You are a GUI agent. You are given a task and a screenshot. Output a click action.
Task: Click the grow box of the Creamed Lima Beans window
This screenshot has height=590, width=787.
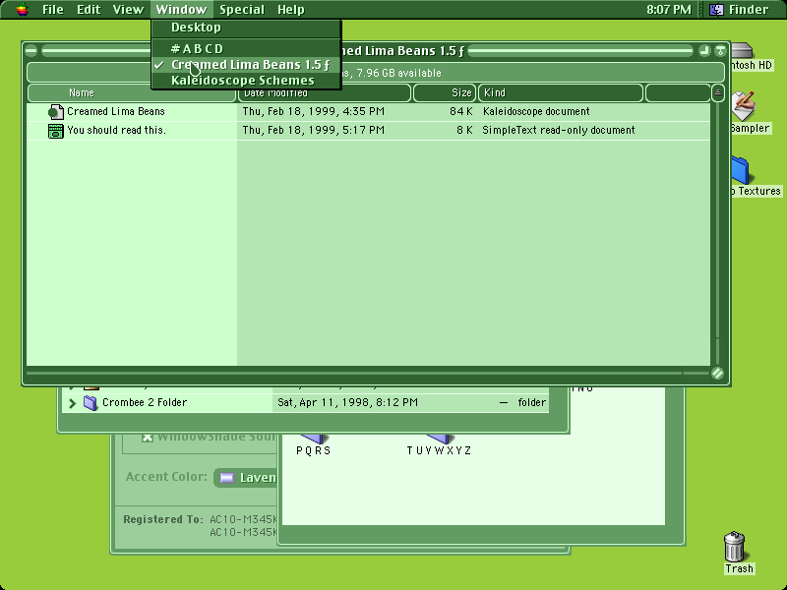point(718,373)
